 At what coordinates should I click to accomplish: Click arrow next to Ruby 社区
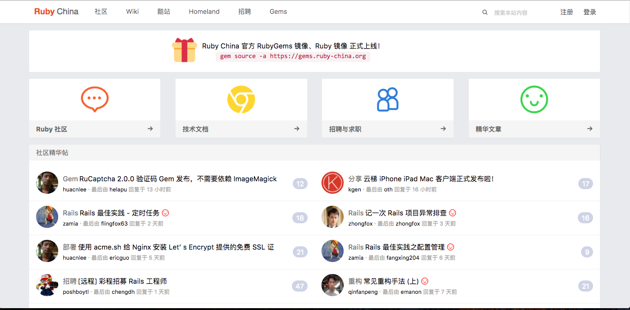point(150,129)
